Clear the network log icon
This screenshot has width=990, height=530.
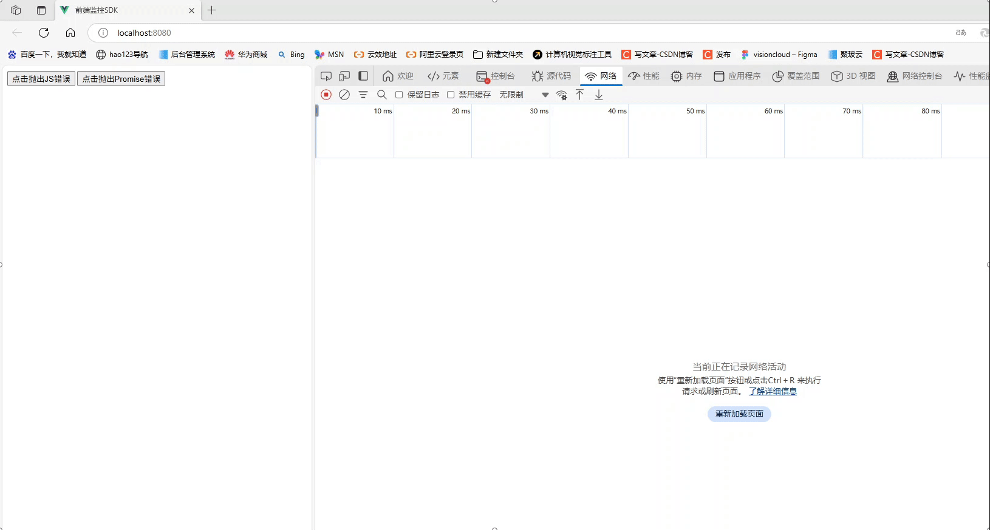click(344, 95)
